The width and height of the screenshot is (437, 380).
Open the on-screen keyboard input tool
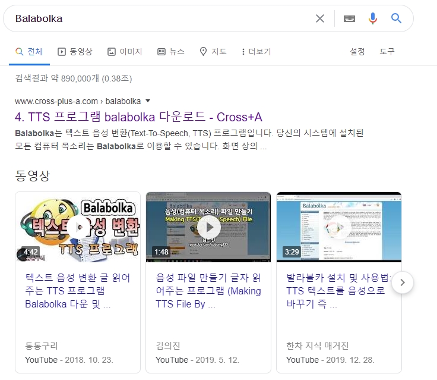349,18
